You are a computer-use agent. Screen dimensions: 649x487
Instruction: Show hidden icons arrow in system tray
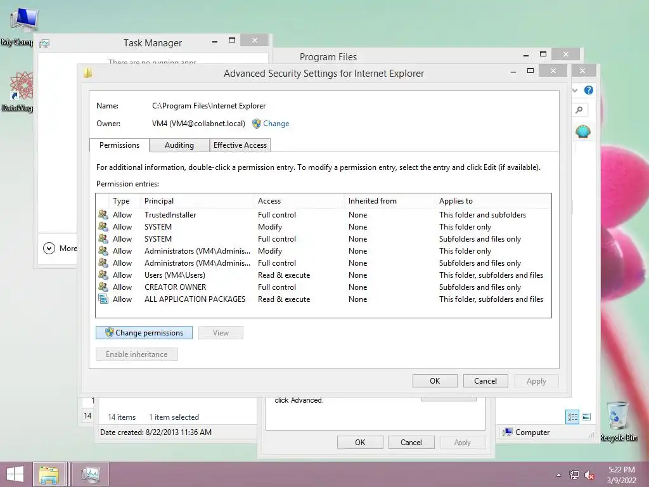pos(559,474)
